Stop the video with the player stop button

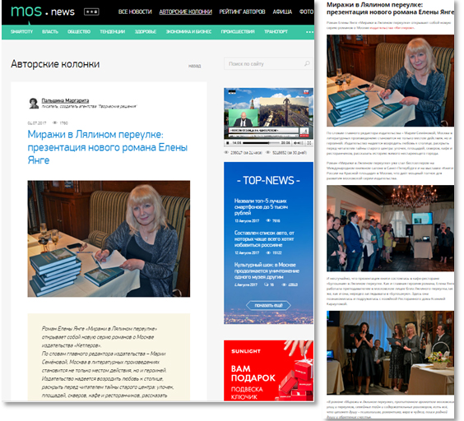tap(228, 143)
